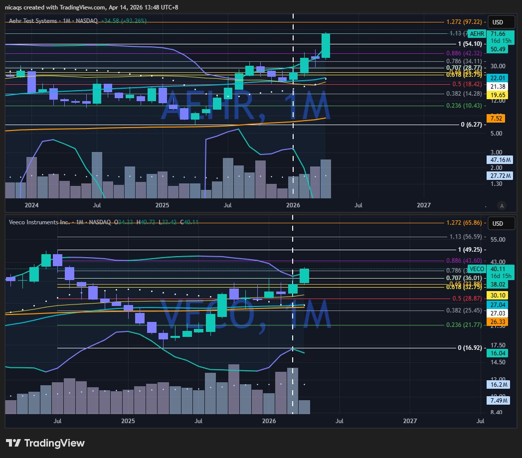522x458 pixels.
Task: Click 2025 on Veeco chart time axis
Action: pos(128,421)
